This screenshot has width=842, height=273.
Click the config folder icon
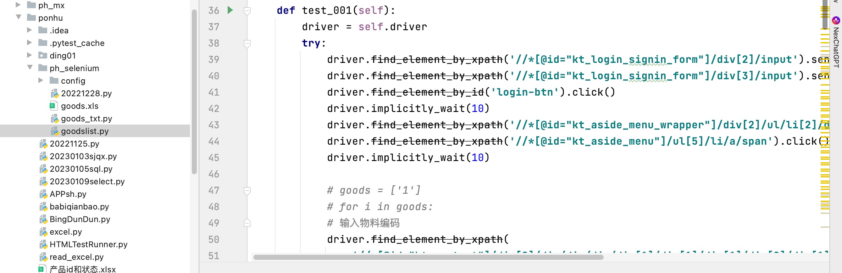pyautogui.click(x=54, y=80)
